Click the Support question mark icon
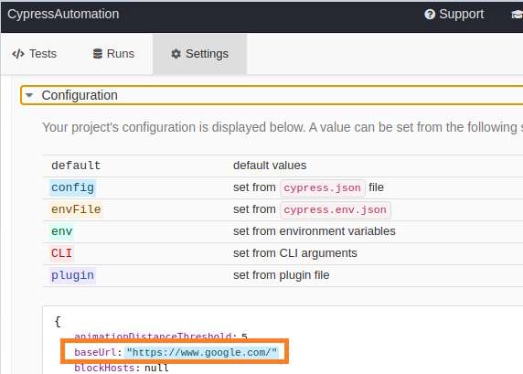 [x=430, y=14]
